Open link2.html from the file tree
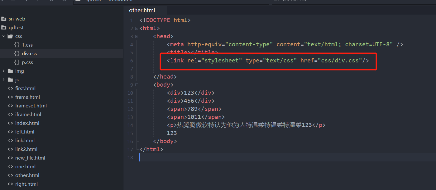 tap(26, 149)
